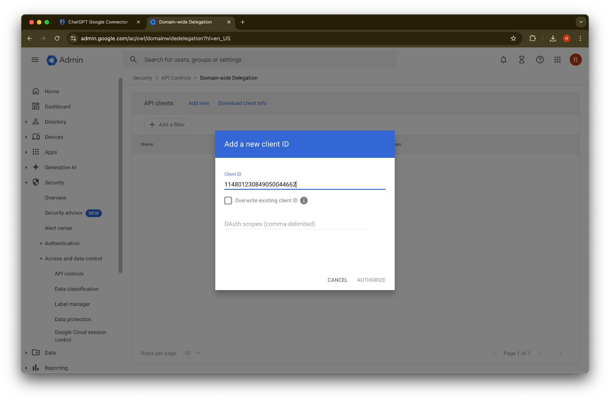Viewport: 610px width, 401px height.
Task: Open Label manager in sidebar
Action: point(72,304)
